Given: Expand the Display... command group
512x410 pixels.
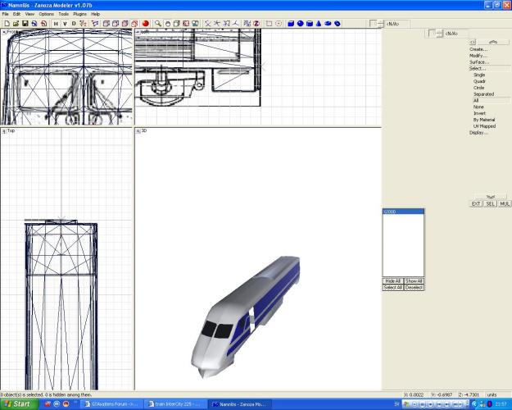Looking at the screenshot, I should pyautogui.click(x=478, y=132).
